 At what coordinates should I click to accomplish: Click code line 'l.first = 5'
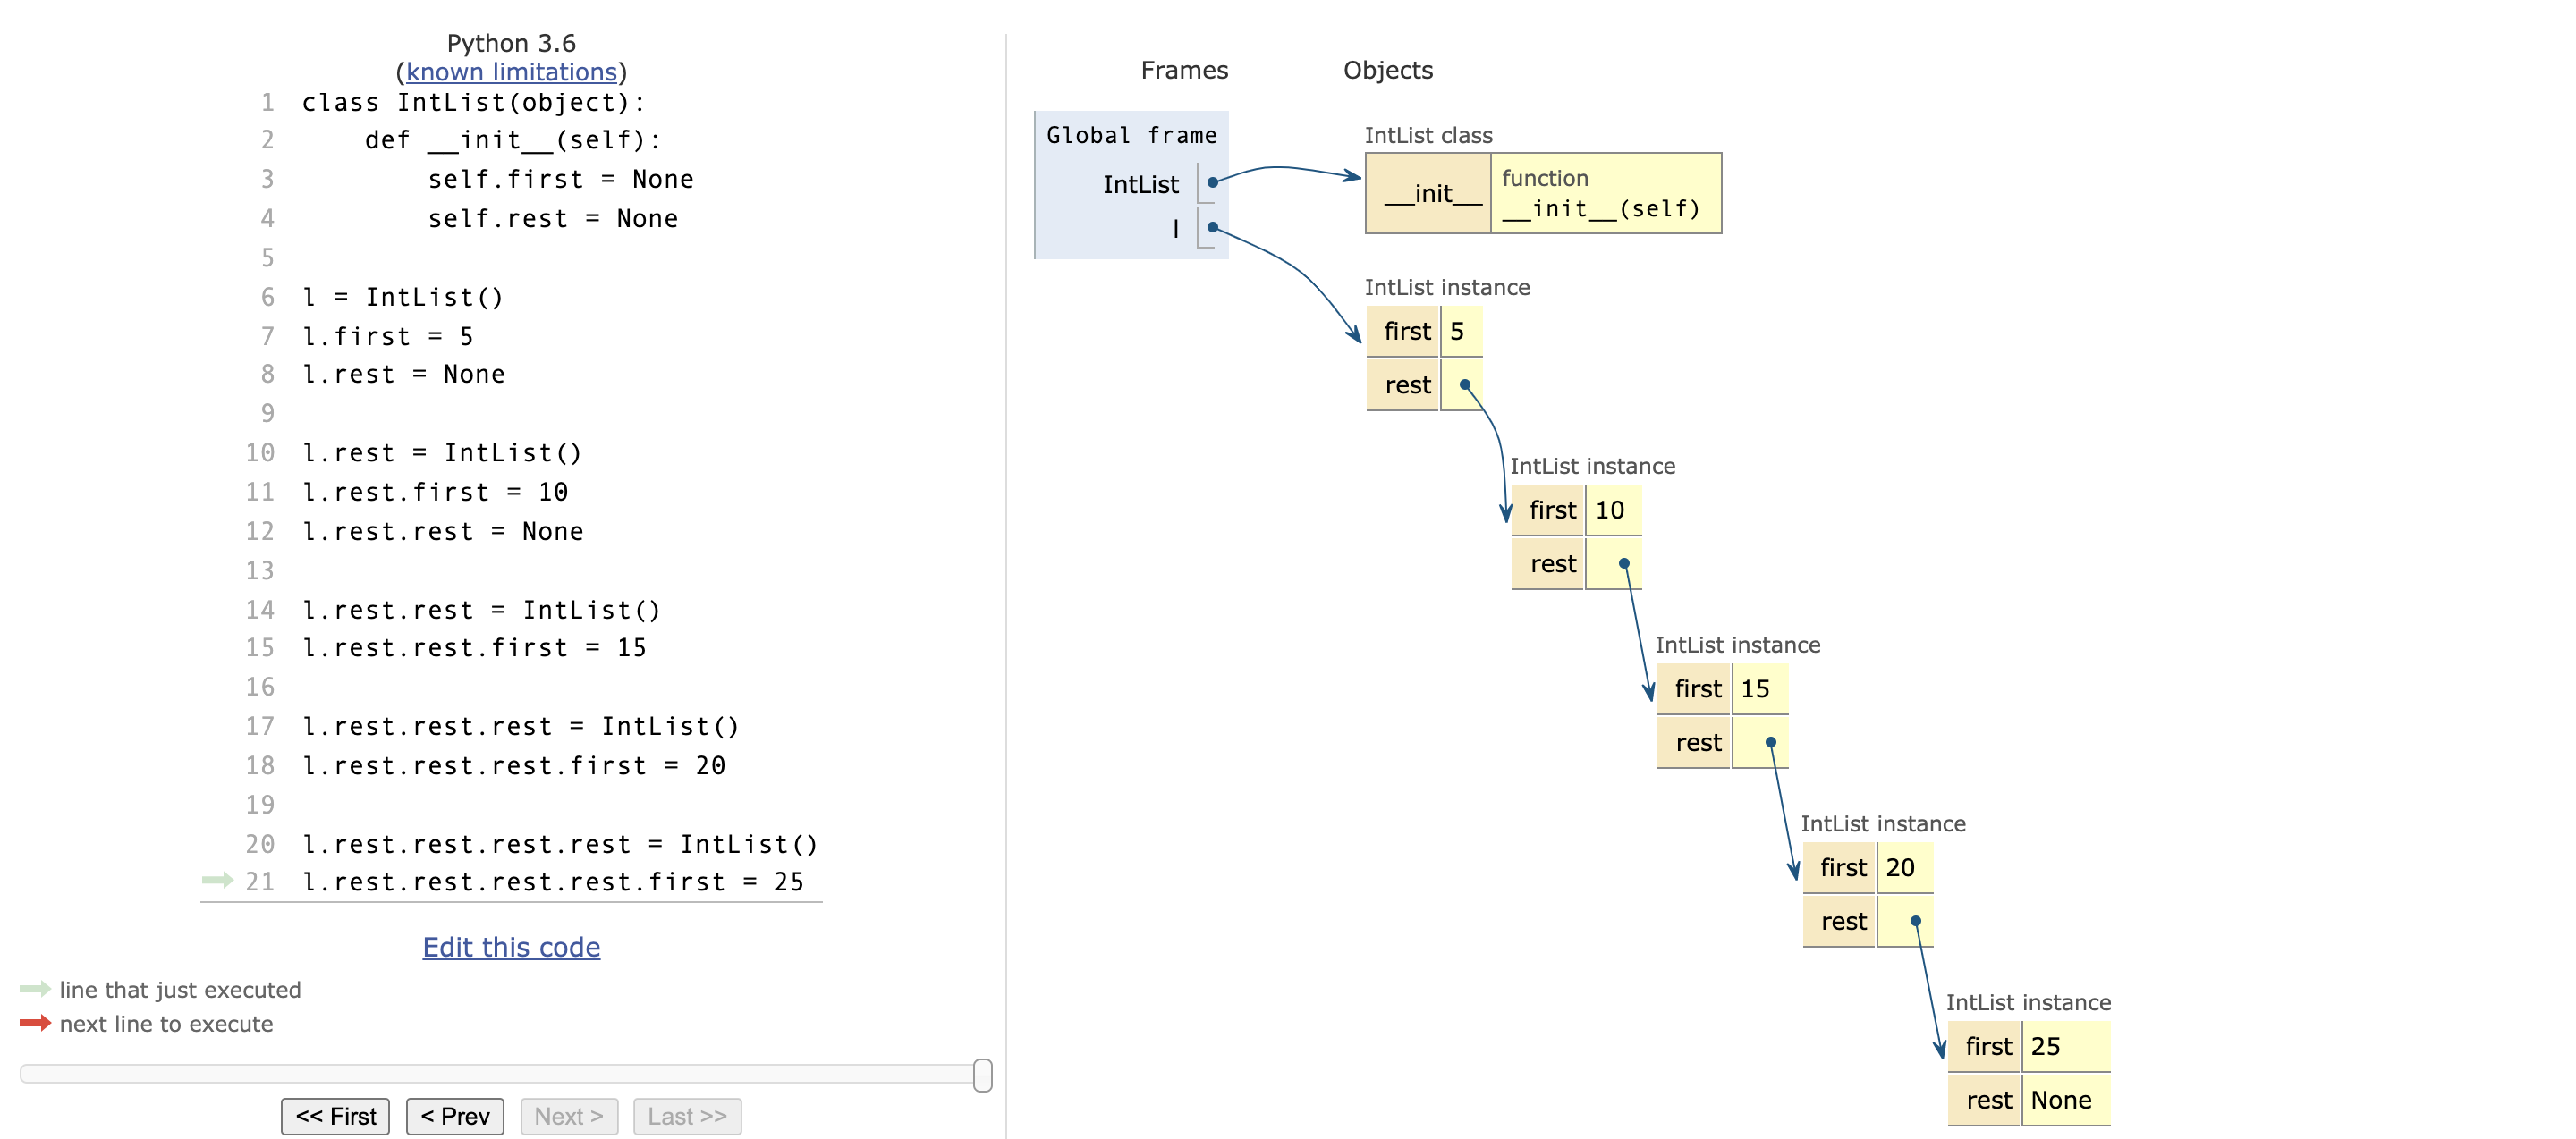pos(387,335)
